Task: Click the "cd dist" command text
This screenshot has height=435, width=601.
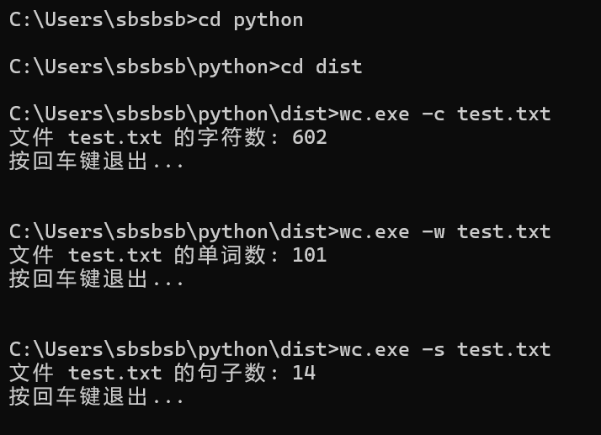Action: click(339, 66)
